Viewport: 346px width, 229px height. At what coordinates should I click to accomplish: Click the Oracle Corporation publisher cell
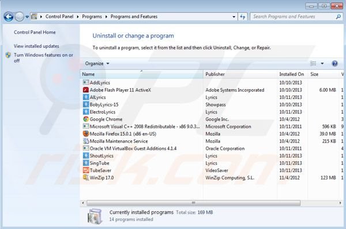pos(225,148)
